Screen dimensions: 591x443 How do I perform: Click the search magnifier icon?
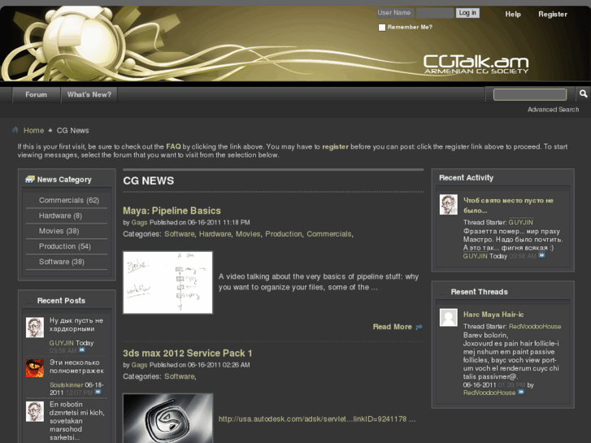583,93
